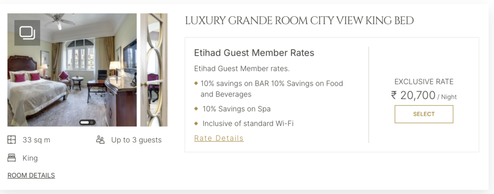Click the guests occupancy people icon
This screenshot has height=194, width=494.
click(x=100, y=140)
